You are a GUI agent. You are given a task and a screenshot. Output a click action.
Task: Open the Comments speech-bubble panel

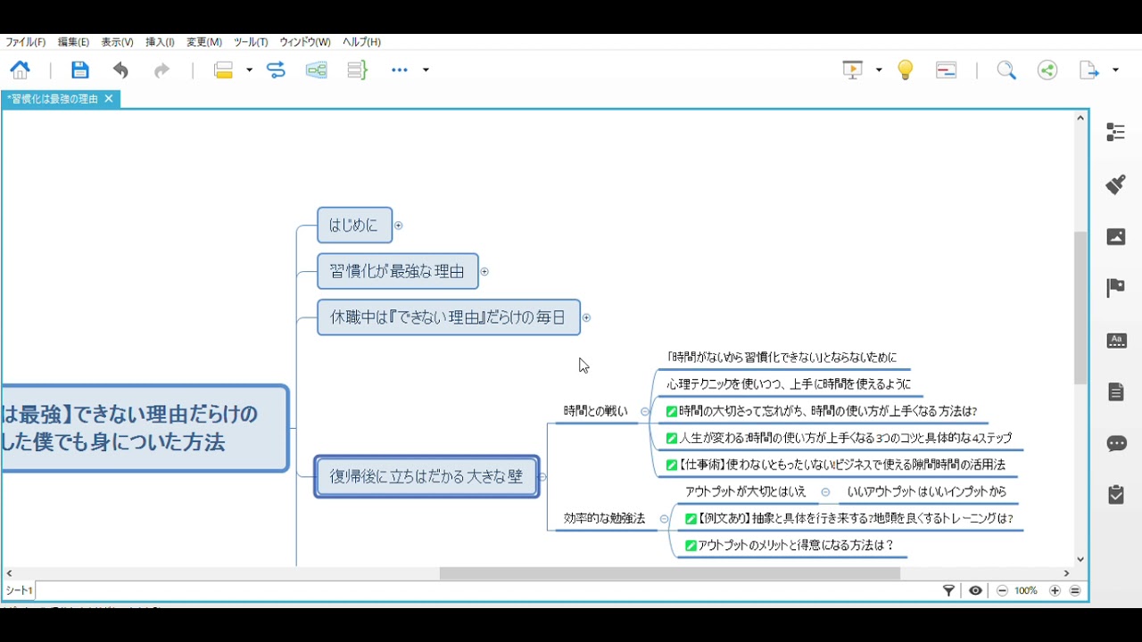coord(1116,443)
